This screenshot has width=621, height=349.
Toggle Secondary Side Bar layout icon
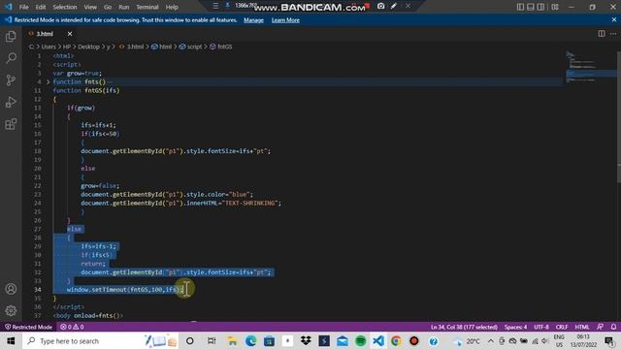pos(540,7)
